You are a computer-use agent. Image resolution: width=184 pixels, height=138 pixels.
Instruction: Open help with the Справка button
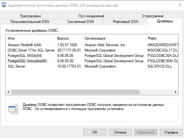171,132
